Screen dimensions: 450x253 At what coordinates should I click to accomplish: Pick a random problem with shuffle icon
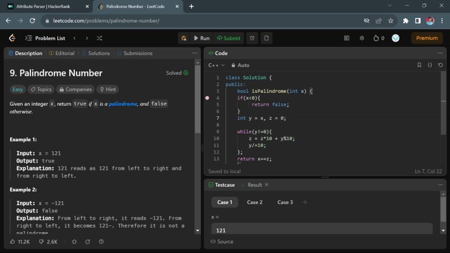(100, 38)
